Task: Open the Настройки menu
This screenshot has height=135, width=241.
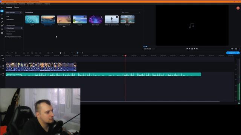Action: [x=31, y=4]
